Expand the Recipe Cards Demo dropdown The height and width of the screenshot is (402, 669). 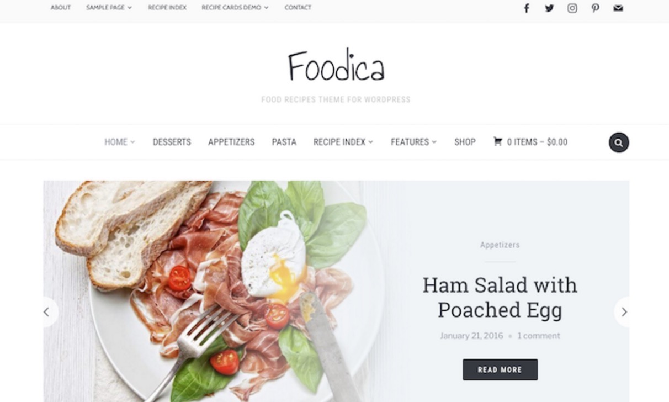coord(235,8)
